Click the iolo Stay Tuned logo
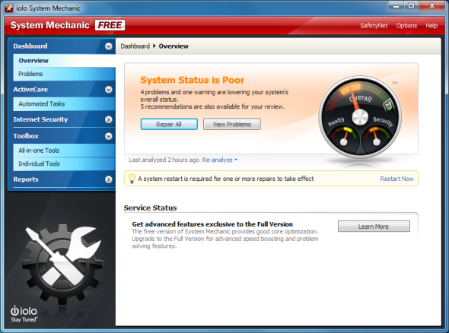Viewport: 449px width, 333px height. (24, 313)
